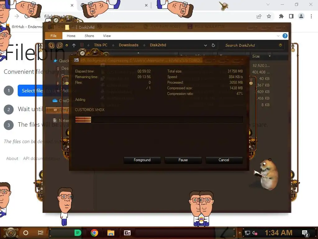Screen dimensions: 318x239
Task: Select the file sized 416 KB
Action: point(263,98)
